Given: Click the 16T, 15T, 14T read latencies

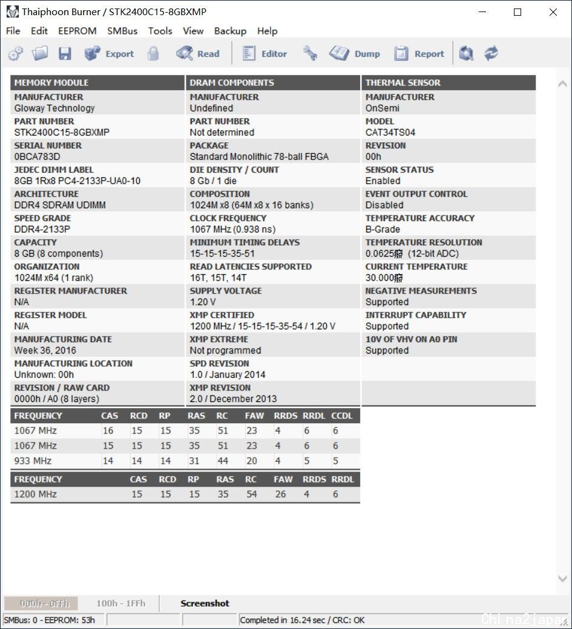Looking at the screenshot, I should (x=219, y=278).
